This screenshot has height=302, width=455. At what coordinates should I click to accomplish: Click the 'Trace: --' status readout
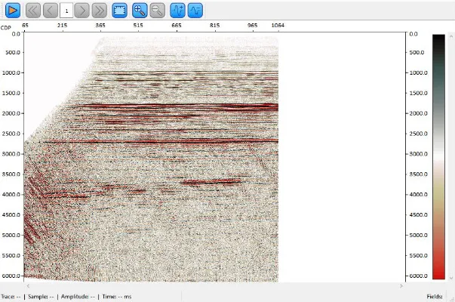(11, 297)
